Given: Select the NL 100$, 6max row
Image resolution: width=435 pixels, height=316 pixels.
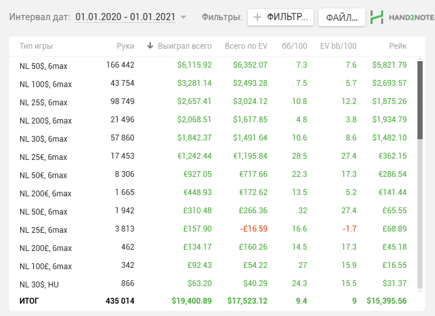Looking at the screenshot, I should [213, 83].
